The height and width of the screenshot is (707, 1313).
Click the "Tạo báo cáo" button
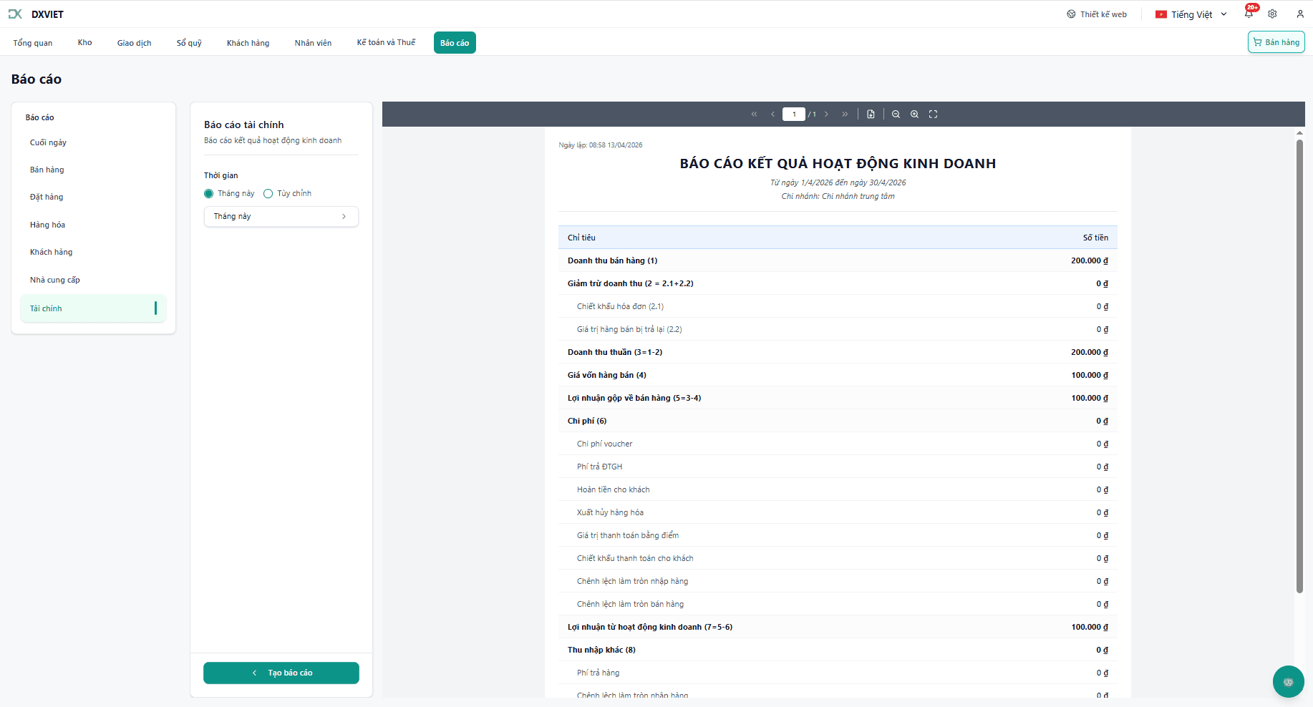coord(281,673)
